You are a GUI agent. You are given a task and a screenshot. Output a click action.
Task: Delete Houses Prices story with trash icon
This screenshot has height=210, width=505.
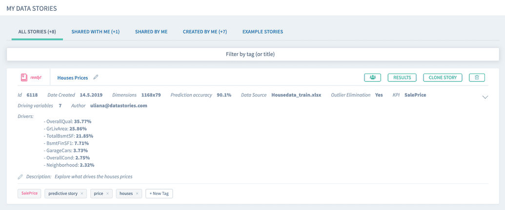tap(477, 77)
